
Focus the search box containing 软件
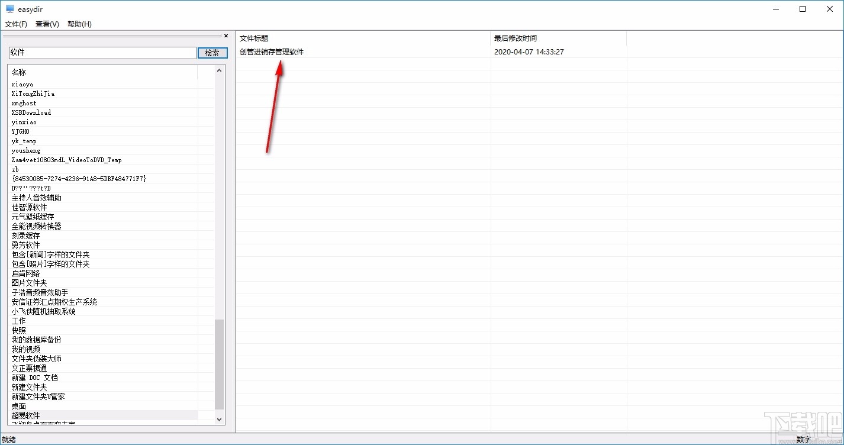click(102, 53)
